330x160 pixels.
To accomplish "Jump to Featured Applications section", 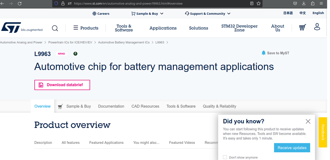I will tap(106, 143).
